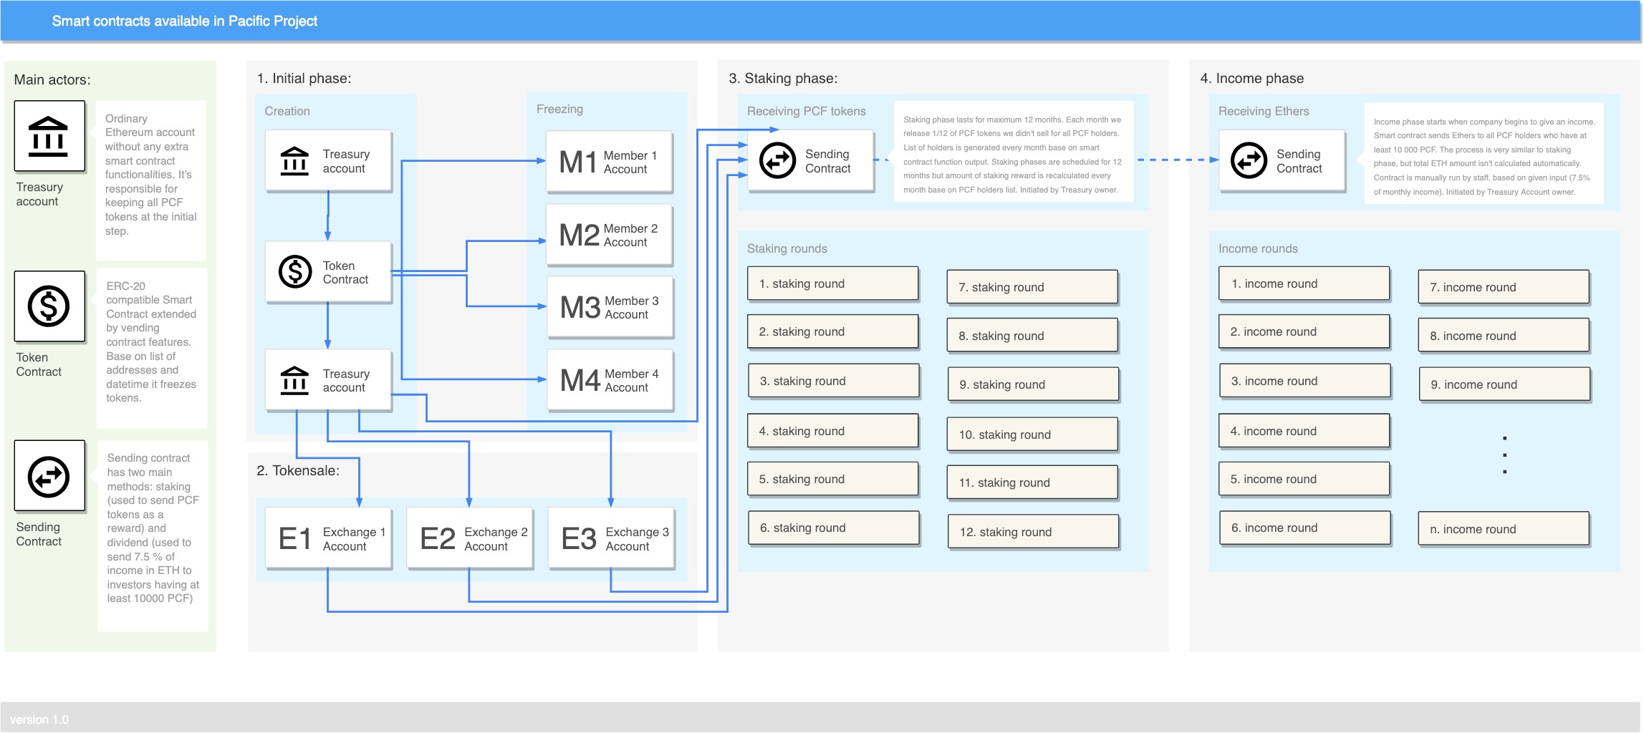Image resolution: width=1644 pixels, height=733 pixels.
Task: Click the '2. Tokensale:' section heading
Action: [x=298, y=470]
